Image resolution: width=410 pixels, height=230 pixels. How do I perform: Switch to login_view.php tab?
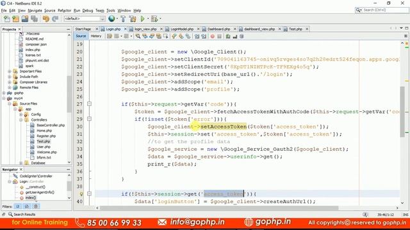click(x=145, y=29)
